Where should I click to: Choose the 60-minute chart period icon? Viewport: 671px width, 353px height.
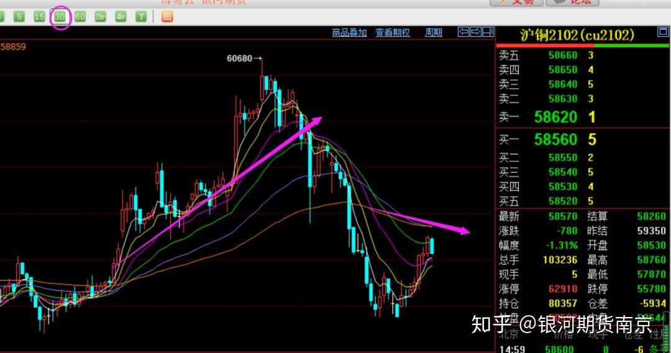[x=80, y=17]
